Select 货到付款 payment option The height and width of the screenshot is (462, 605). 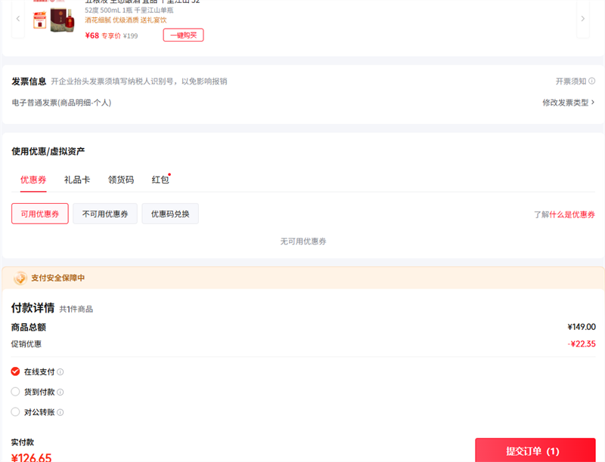[16, 392]
